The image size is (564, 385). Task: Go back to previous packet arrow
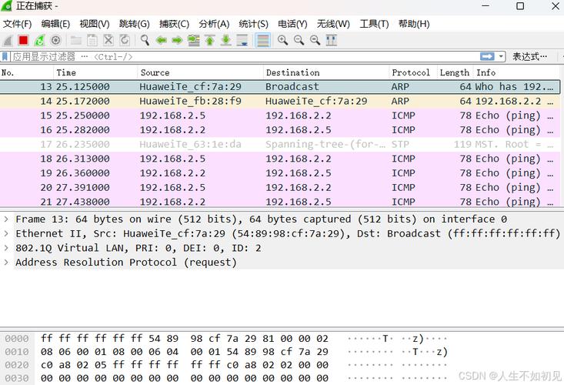[161, 40]
